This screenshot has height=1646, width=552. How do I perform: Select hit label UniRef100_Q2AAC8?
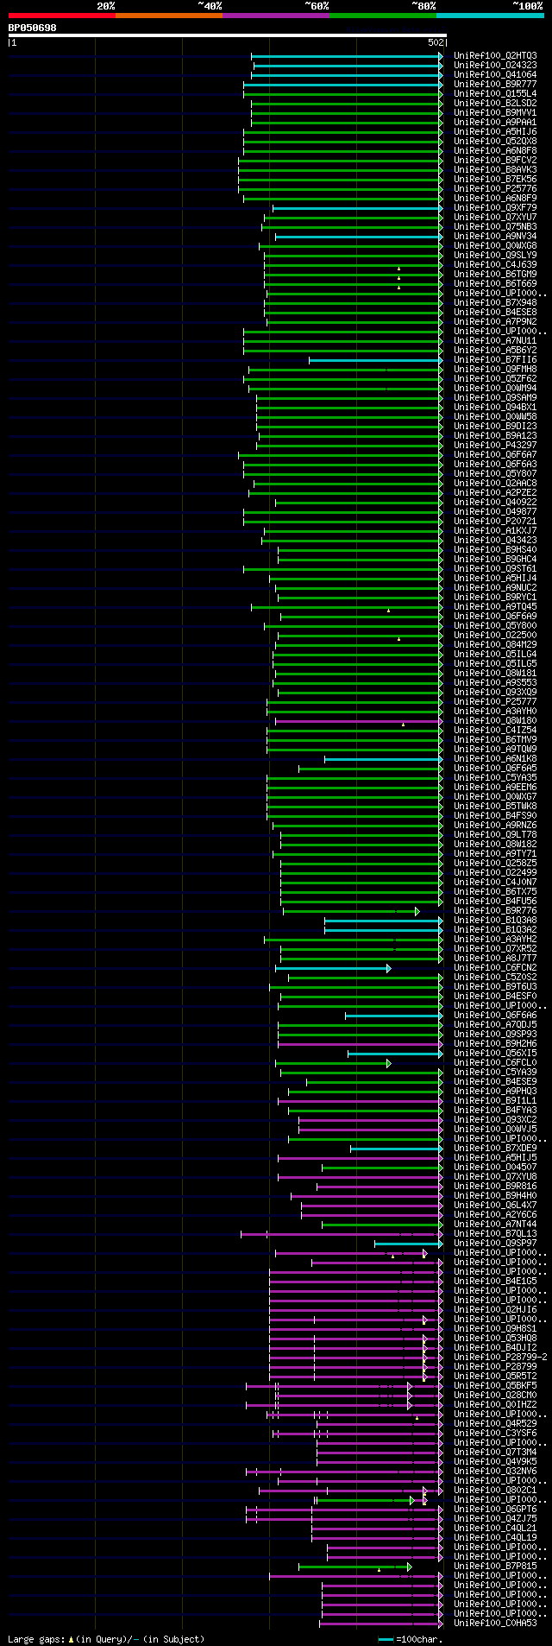[495, 484]
